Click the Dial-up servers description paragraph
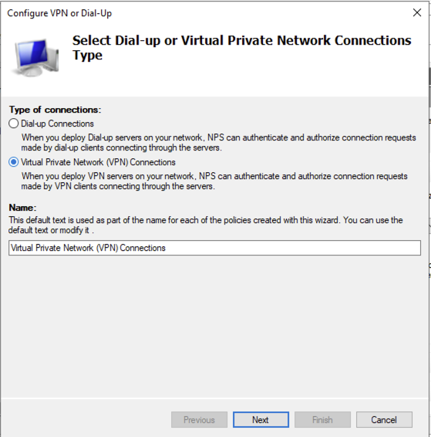Viewport: 431px width, 437px height. pyautogui.click(x=218, y=142)
